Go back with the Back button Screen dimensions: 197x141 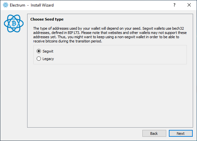[154, 133]
